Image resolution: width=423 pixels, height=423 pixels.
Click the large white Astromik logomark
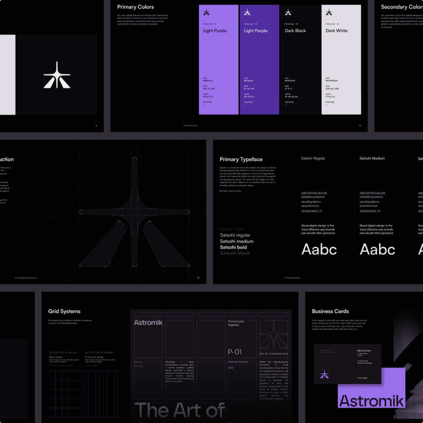point(57,75)
